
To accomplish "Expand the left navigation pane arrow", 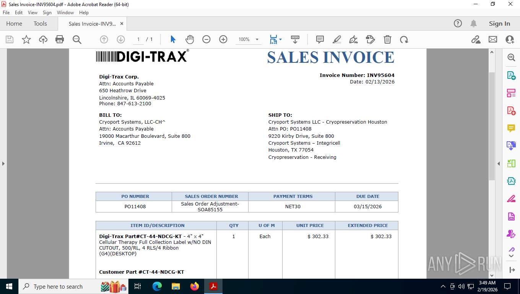I will click(3, 164).
